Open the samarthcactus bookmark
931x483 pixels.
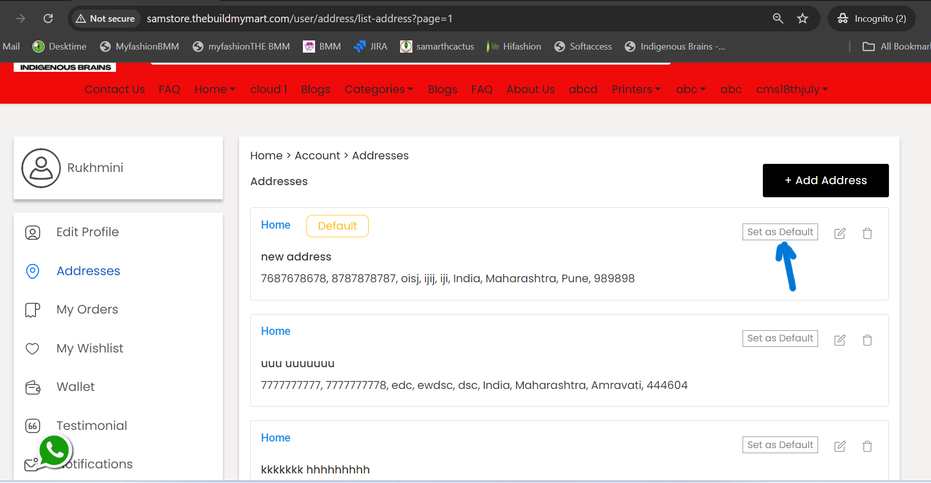[x=437, y=47]
